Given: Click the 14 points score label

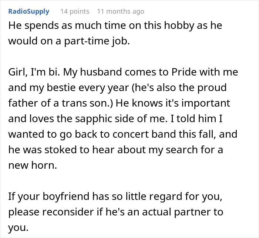Looking at the screenshot, I should coord(75,11).
